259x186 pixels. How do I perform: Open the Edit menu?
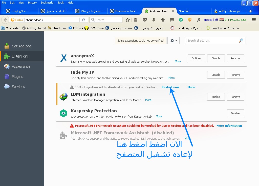(x=12, y=3)
